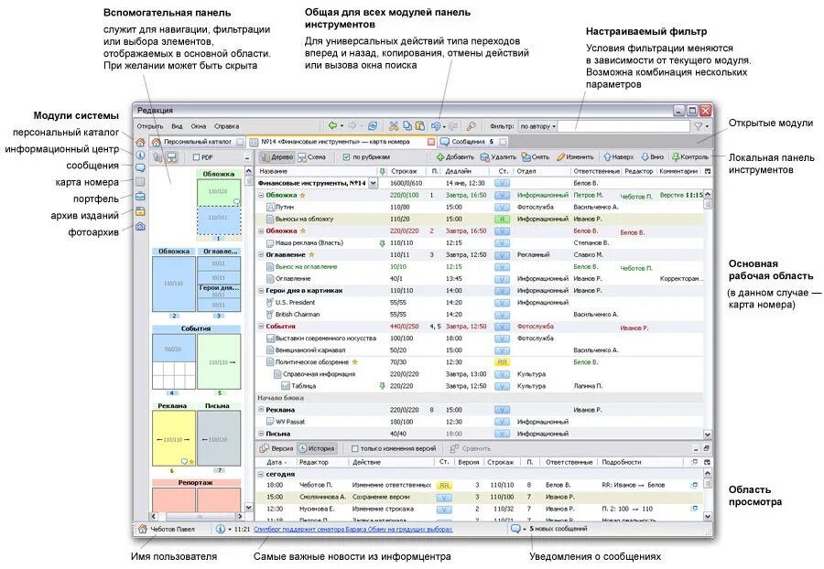Open details icon in the 12:30 history row
The height and width of the screenshot is (569, 824).
(x=694, y=509)
